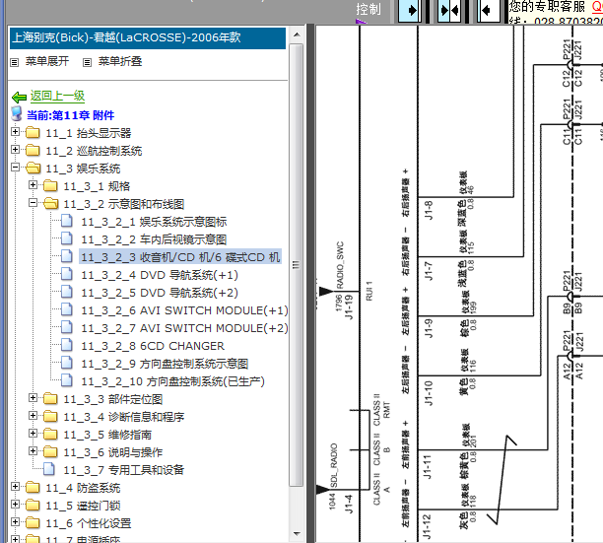Select 11_3_2_3 收音机/CD 机/6 碟式CD 机
The image size is (603, 543).
tap(180, 257)
